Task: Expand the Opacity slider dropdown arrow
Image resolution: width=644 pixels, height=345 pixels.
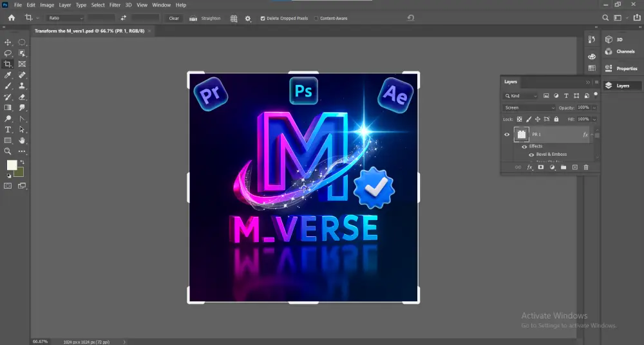Action: point(594,107)
